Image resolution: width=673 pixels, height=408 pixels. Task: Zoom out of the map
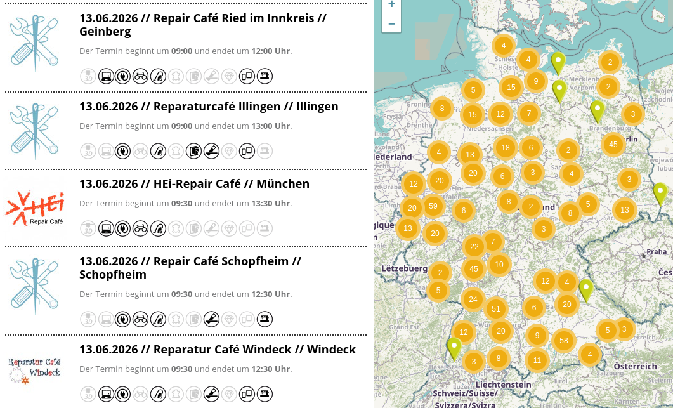coord(391,23)
